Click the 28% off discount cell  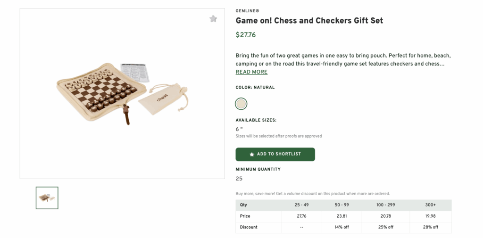(430, 227)
